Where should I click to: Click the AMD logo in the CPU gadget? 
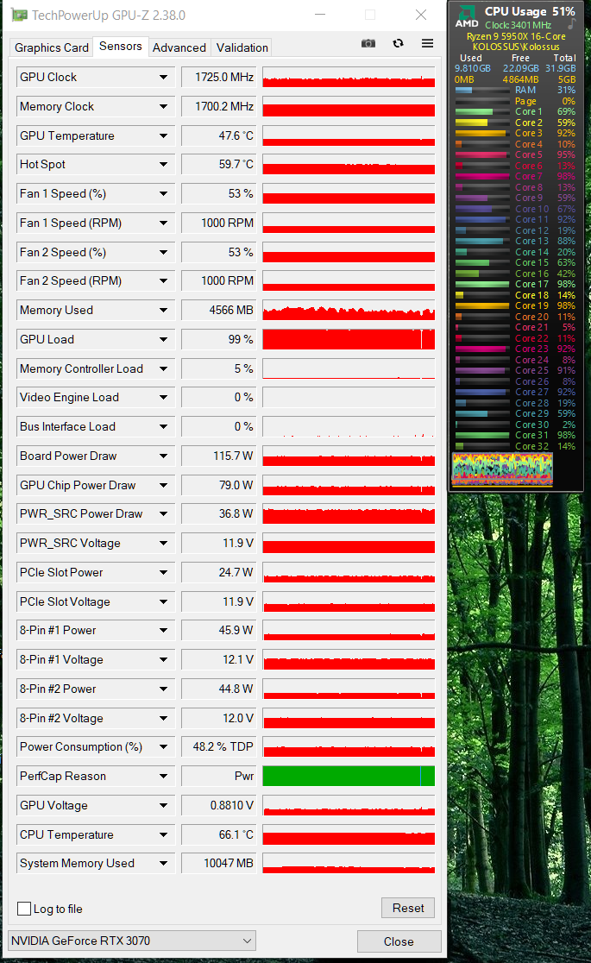pos(467,16)
